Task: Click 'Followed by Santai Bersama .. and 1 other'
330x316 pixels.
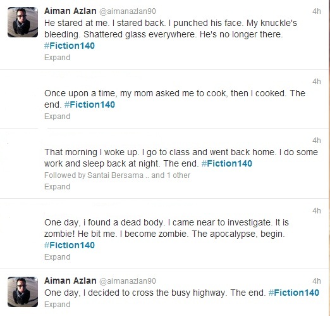Action: click(x=117, y=175)
